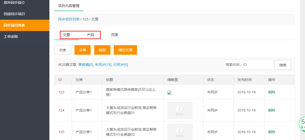Switch to the 产品 tab

90,35
